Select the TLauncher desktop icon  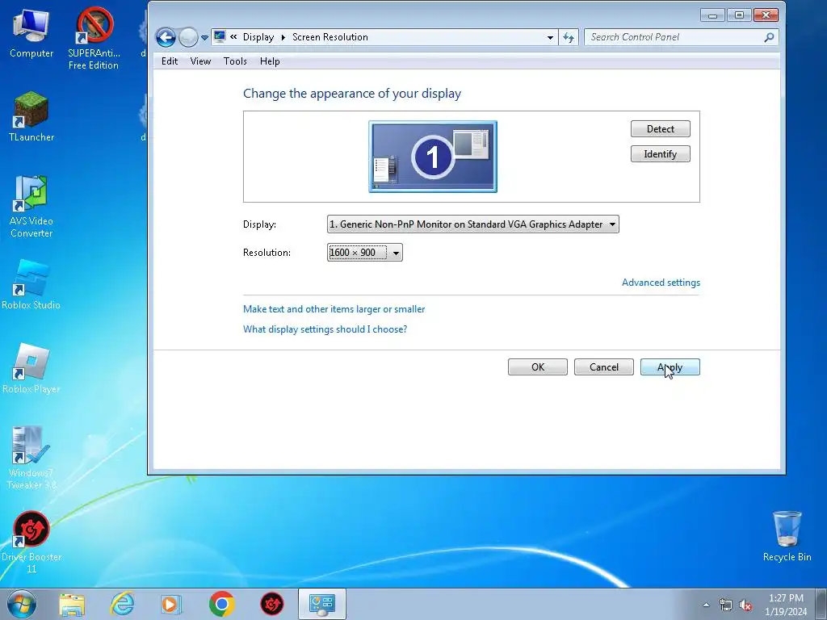tap(31, 117)
